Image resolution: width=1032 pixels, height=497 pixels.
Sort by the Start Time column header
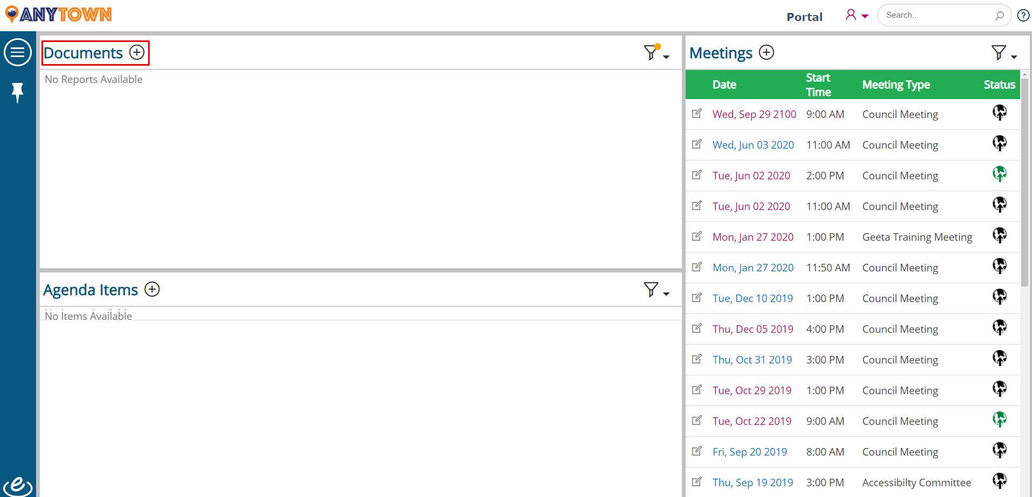pos(818,85)
